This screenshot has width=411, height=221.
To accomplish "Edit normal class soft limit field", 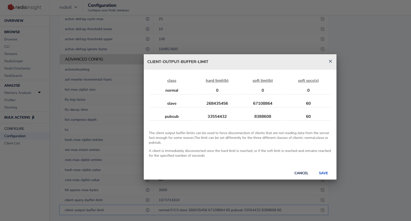I will pos(263,90).
